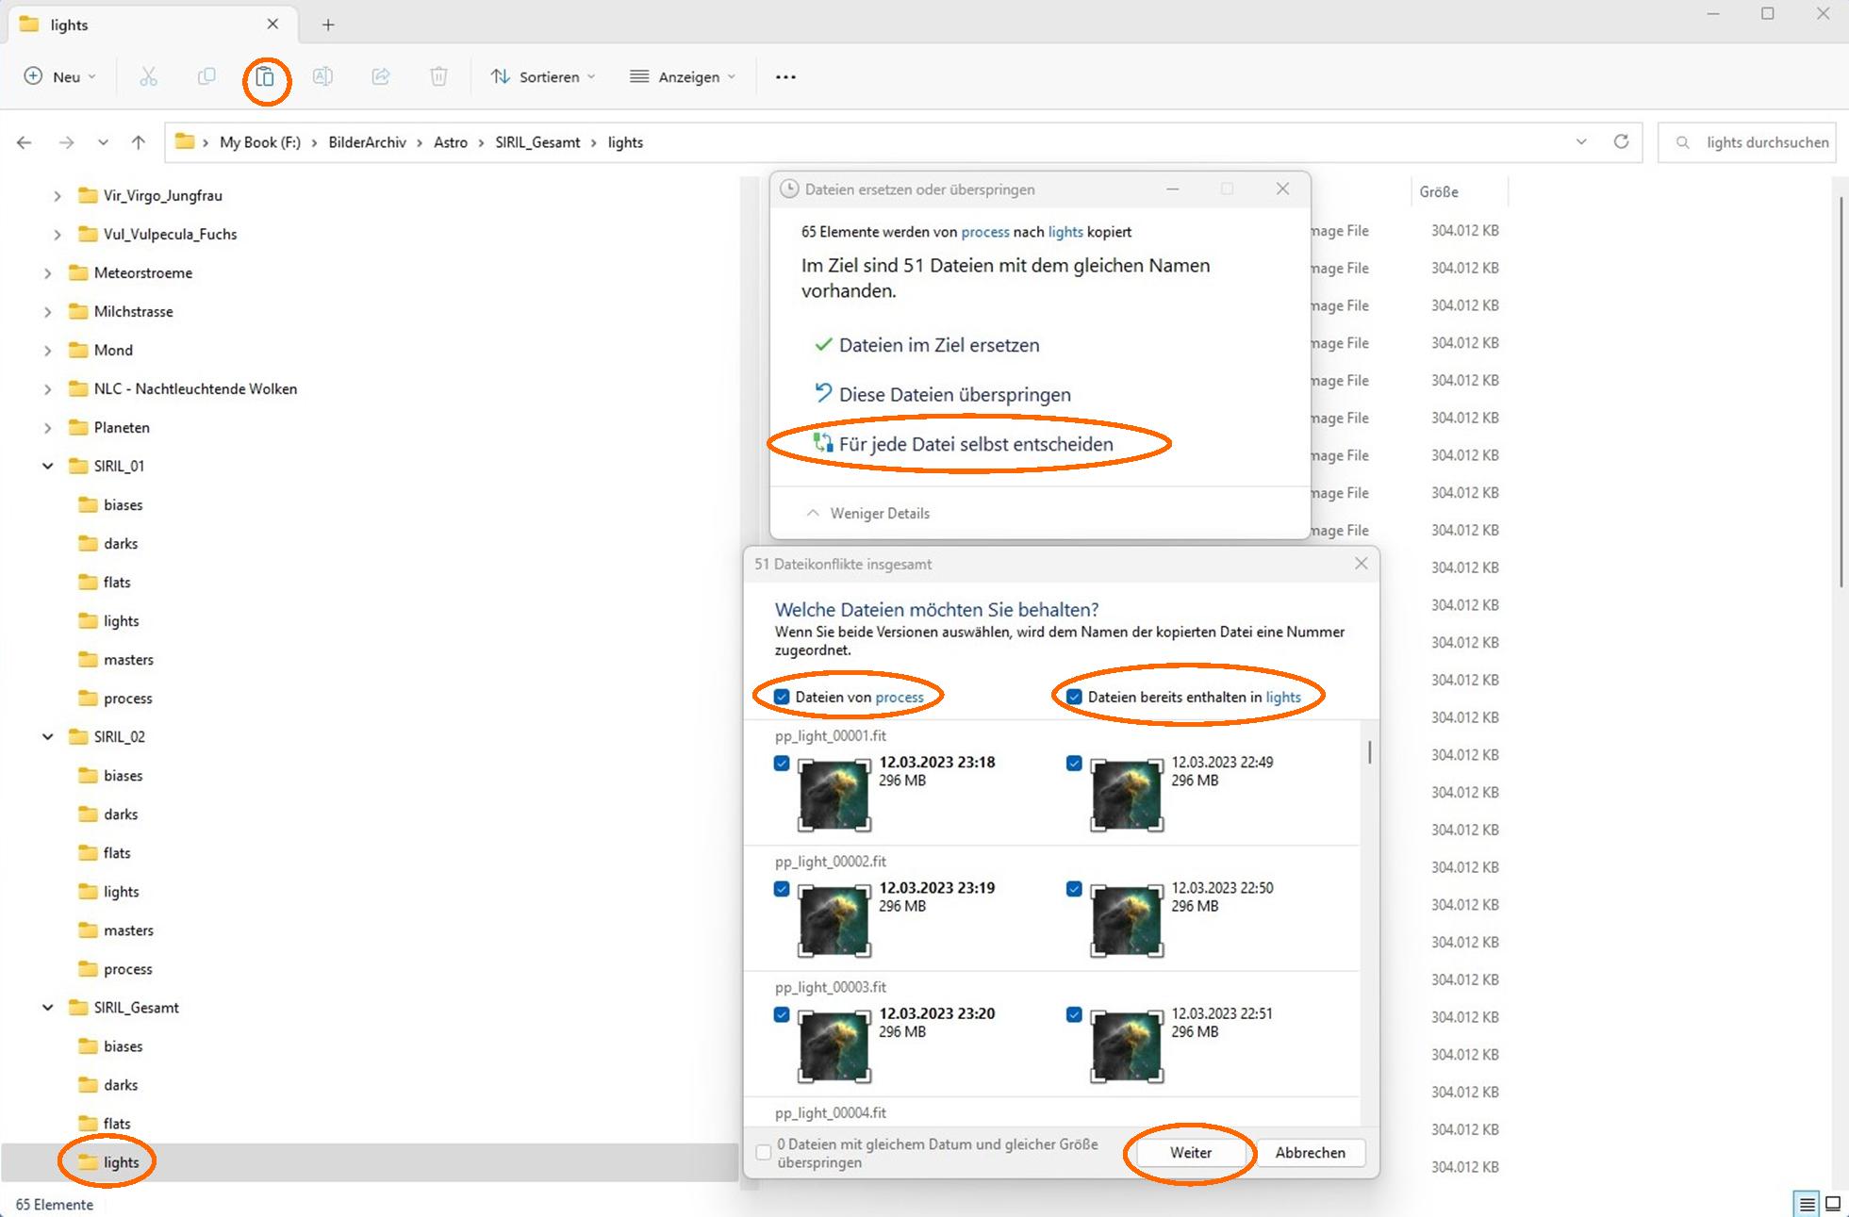The width and height of the screenshot is (1849, 1217).
Task: Click the Cut scissors icon
Action: click(x=148, y=77)
